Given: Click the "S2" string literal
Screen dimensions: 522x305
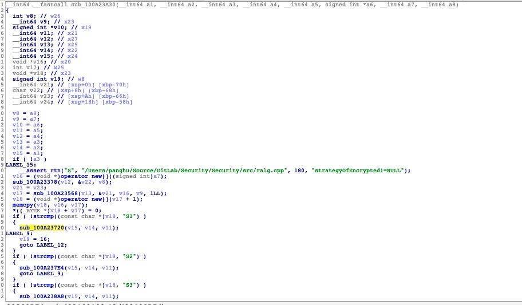Looking at the screenshot, I should click(129, 257).
